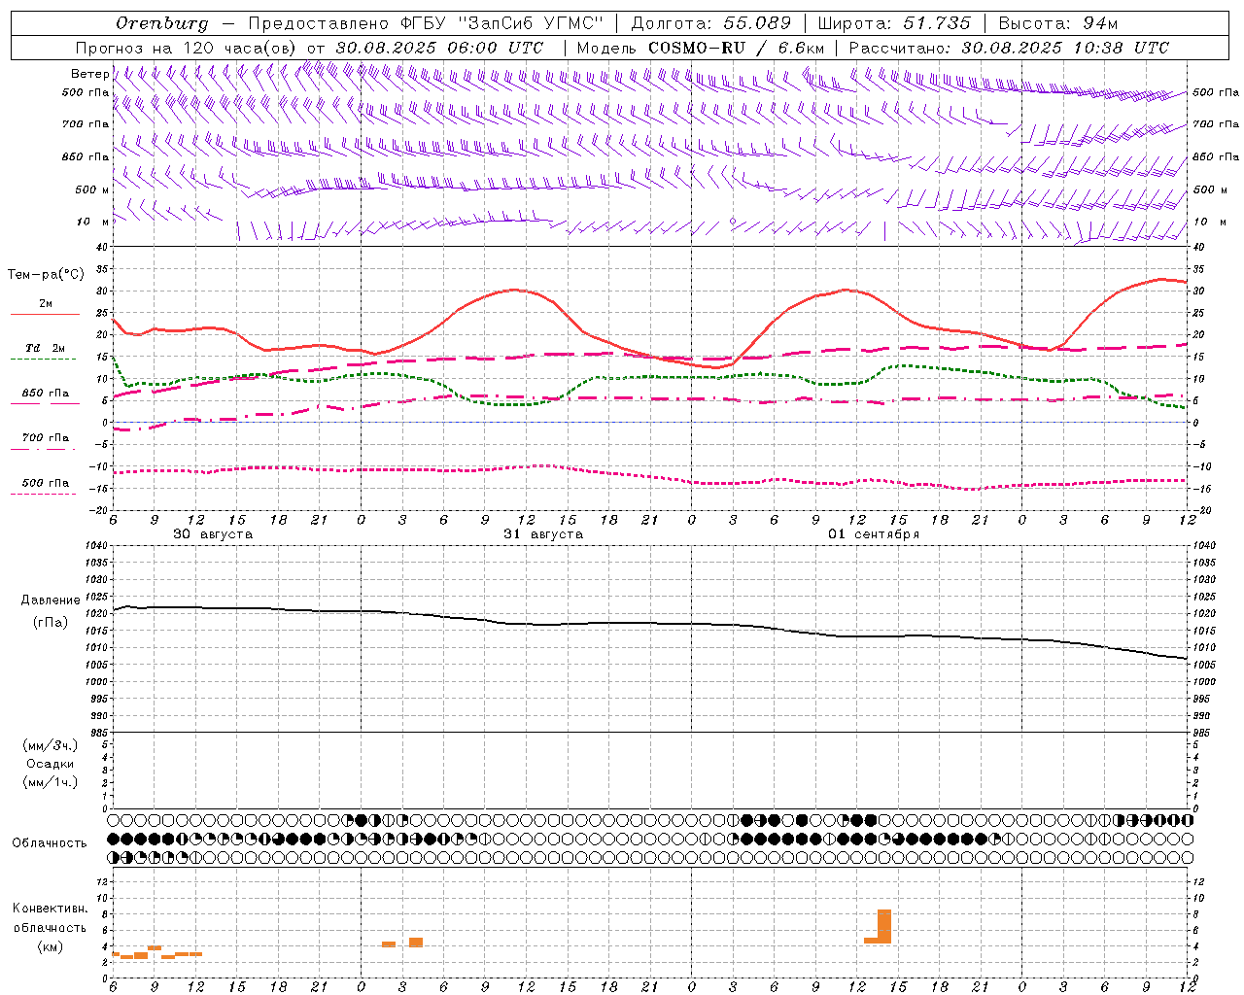Click the '30 августа' date label
The height and width of the screenshot is (995, 1244).
tap(213, 534)
